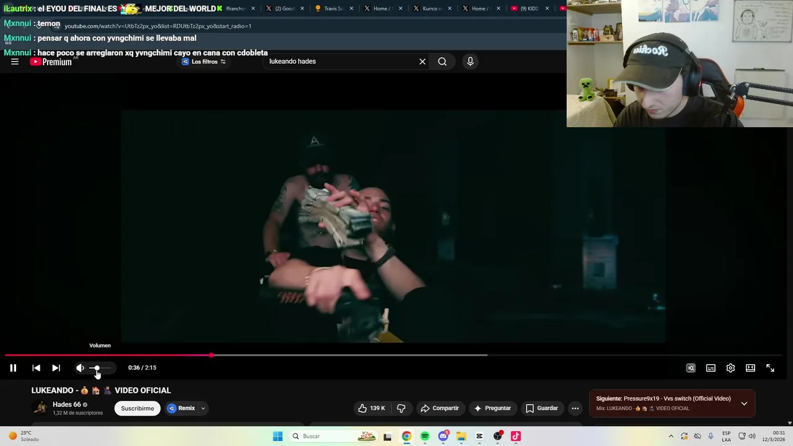Toggle theater mode in the player
793x446 pixels.
(750, 368)
